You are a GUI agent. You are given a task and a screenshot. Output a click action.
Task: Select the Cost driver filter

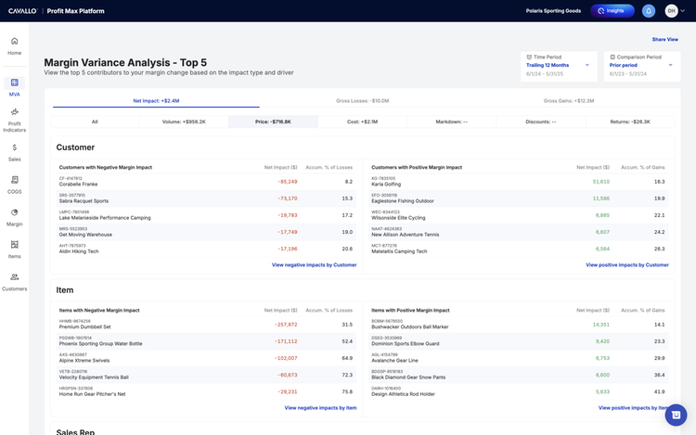(362, 122)
